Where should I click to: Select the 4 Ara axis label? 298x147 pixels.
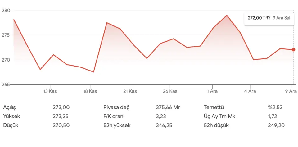click(x=250, y=91)
